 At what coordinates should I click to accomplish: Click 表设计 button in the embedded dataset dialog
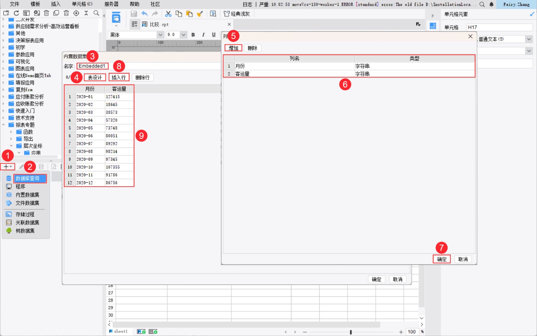tap(95, 78)
